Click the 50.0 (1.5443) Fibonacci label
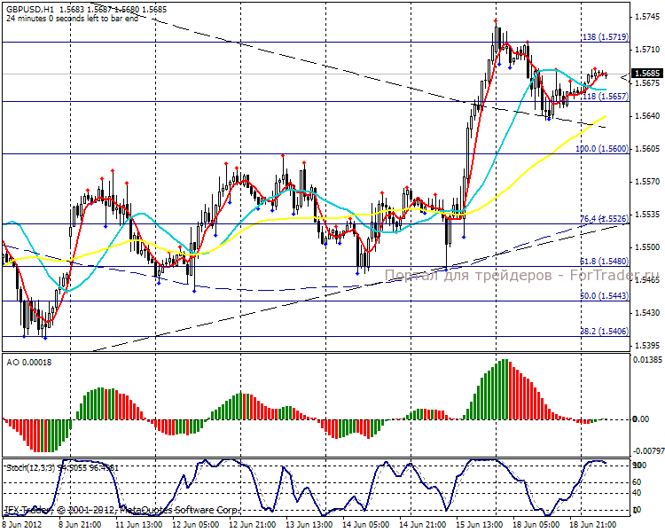The image size is (665, 532). coord(604,295)
